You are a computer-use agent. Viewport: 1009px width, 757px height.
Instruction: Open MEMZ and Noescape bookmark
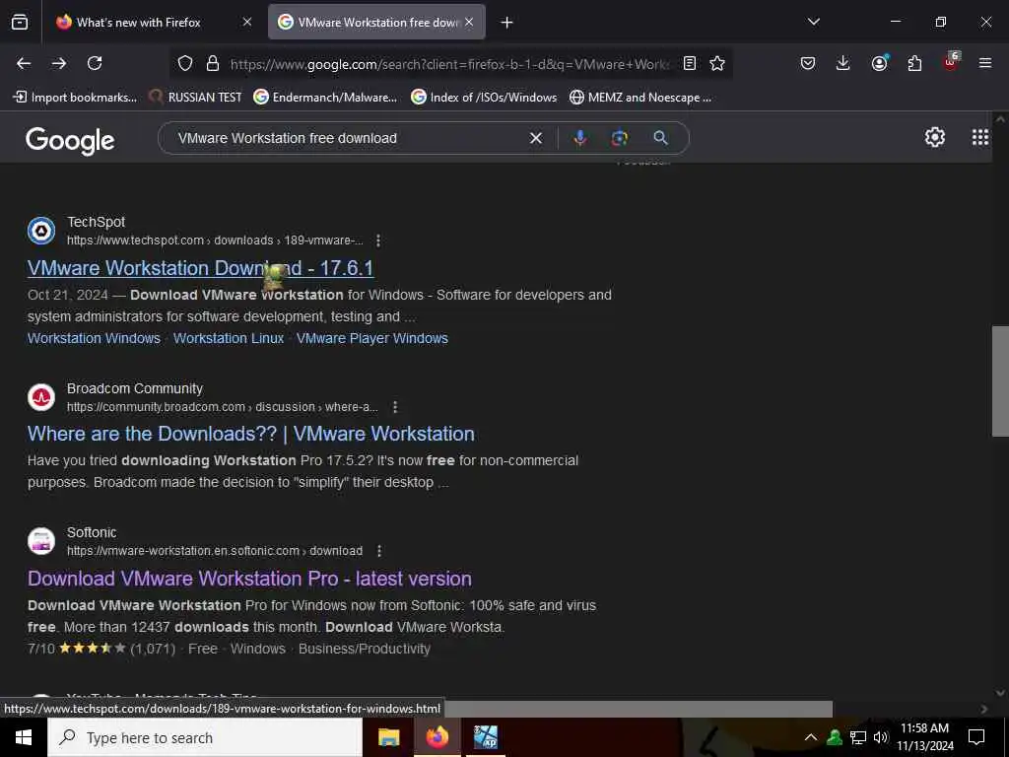pos(640,98)
